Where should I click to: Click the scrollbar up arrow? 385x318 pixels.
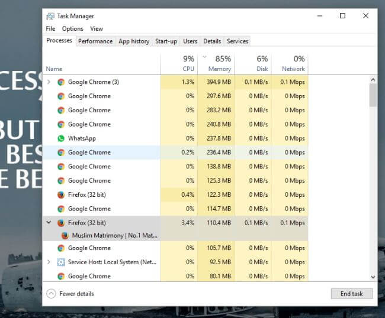pos(373,80)
